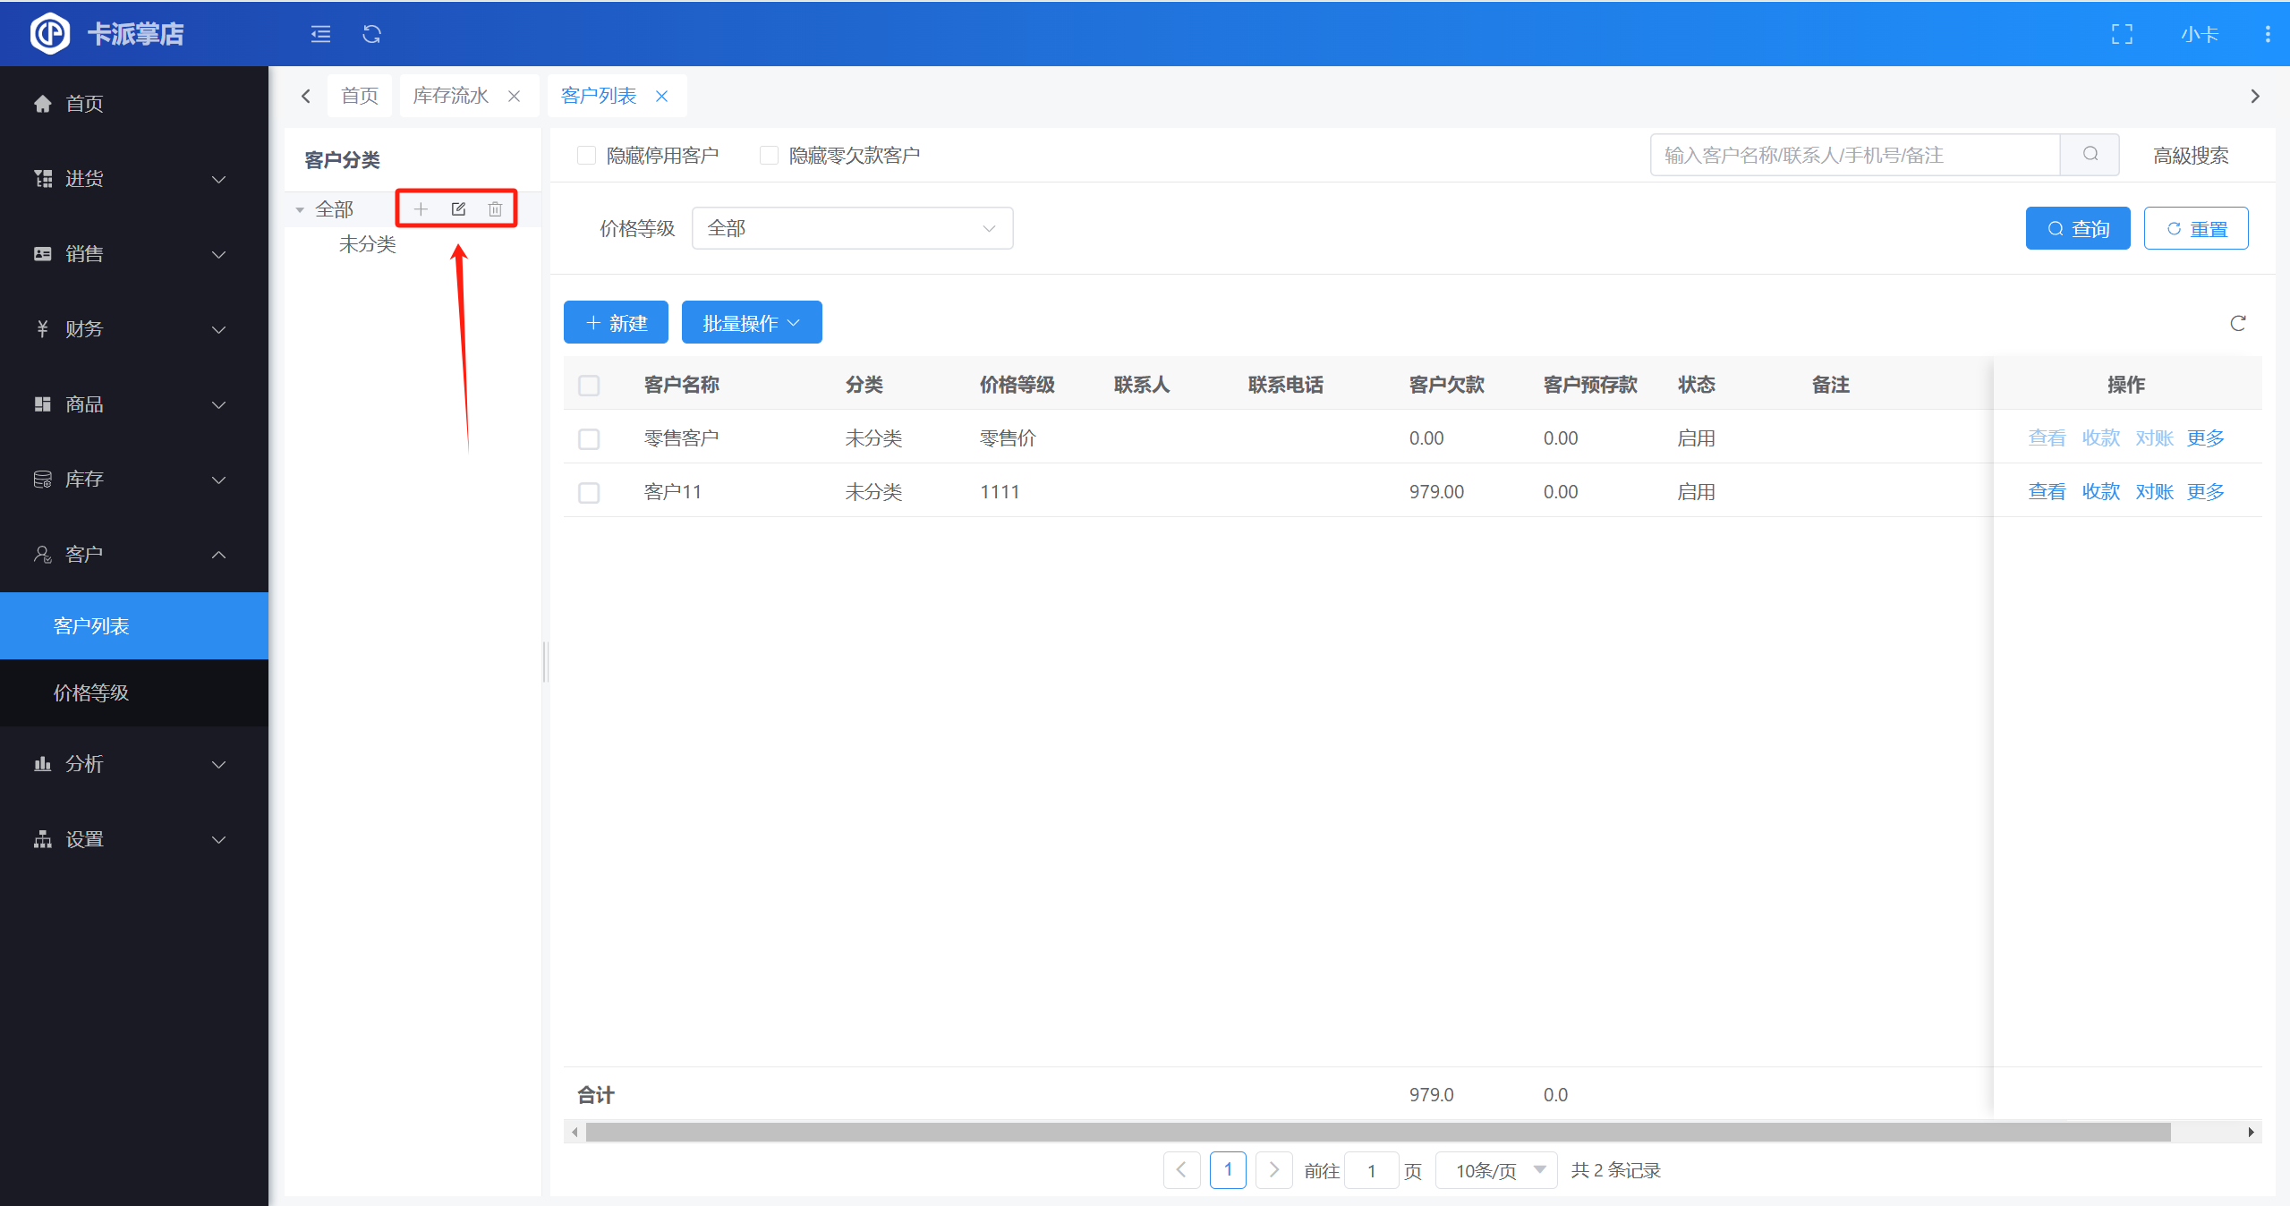Enter fullscreen with the header icon

[x=2122, y=34]
